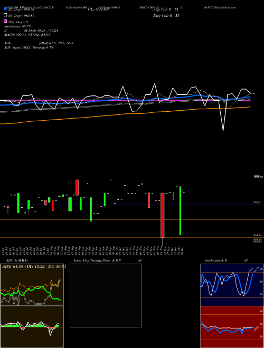Click the 'ADX & MACD' panel title
264x348 pixels.
17,260
